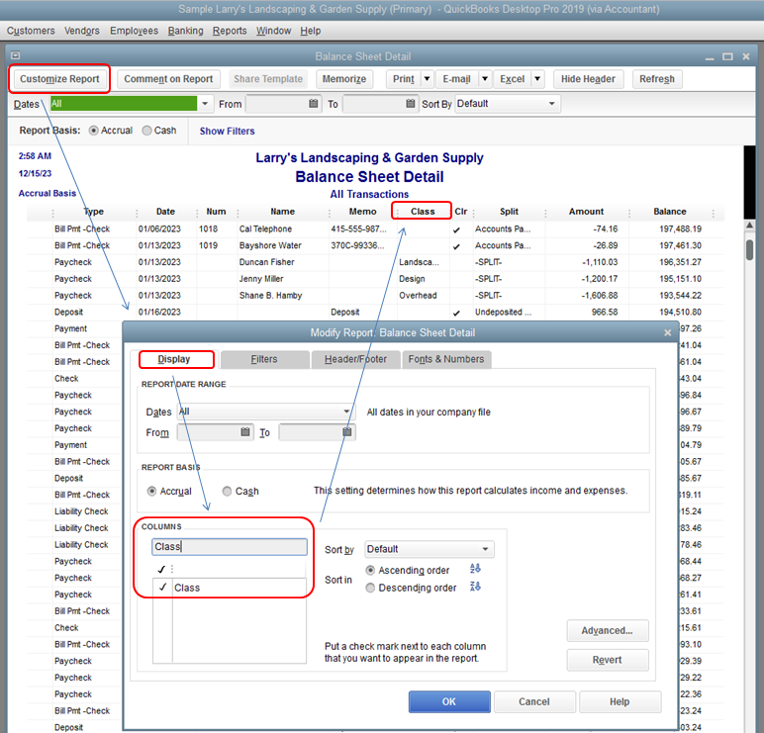Click Comment on Report
The image size is (764, 733).
click(x=168, y=79)
